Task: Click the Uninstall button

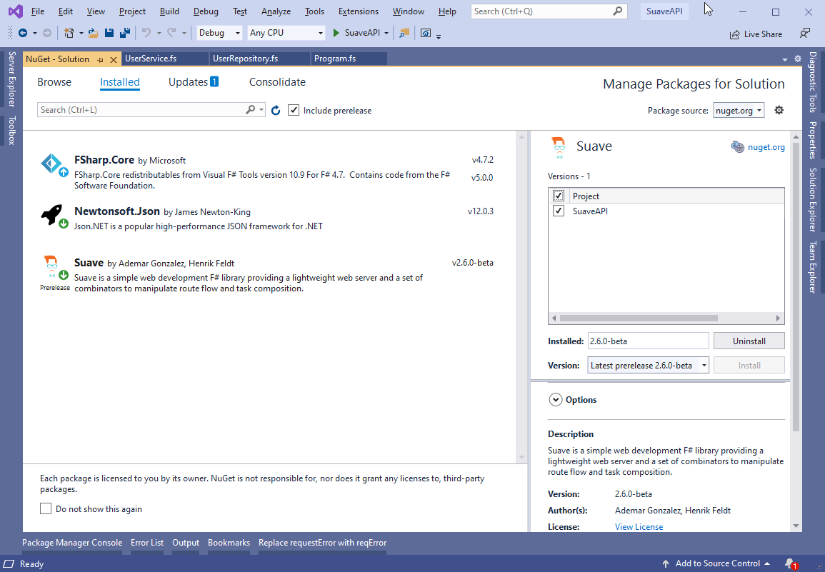Action: [x=749, y=341]
